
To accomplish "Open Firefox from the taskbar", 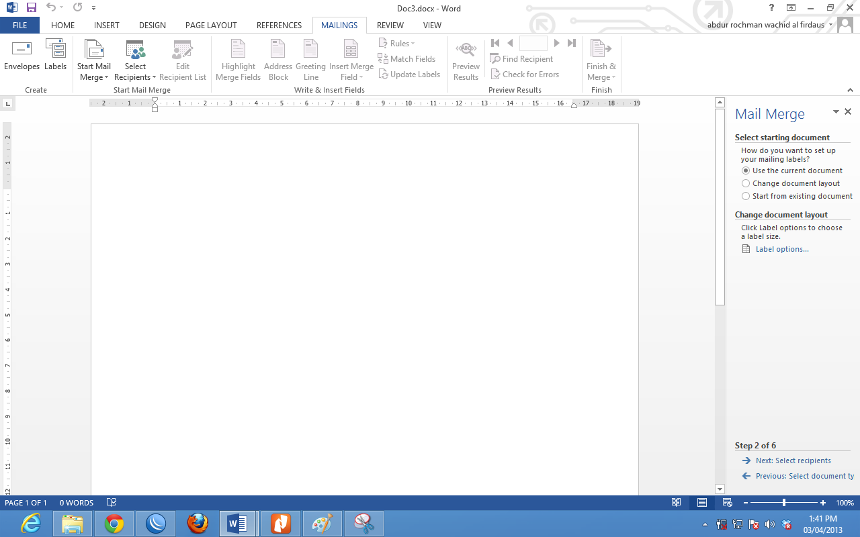I will coord(198,524).
